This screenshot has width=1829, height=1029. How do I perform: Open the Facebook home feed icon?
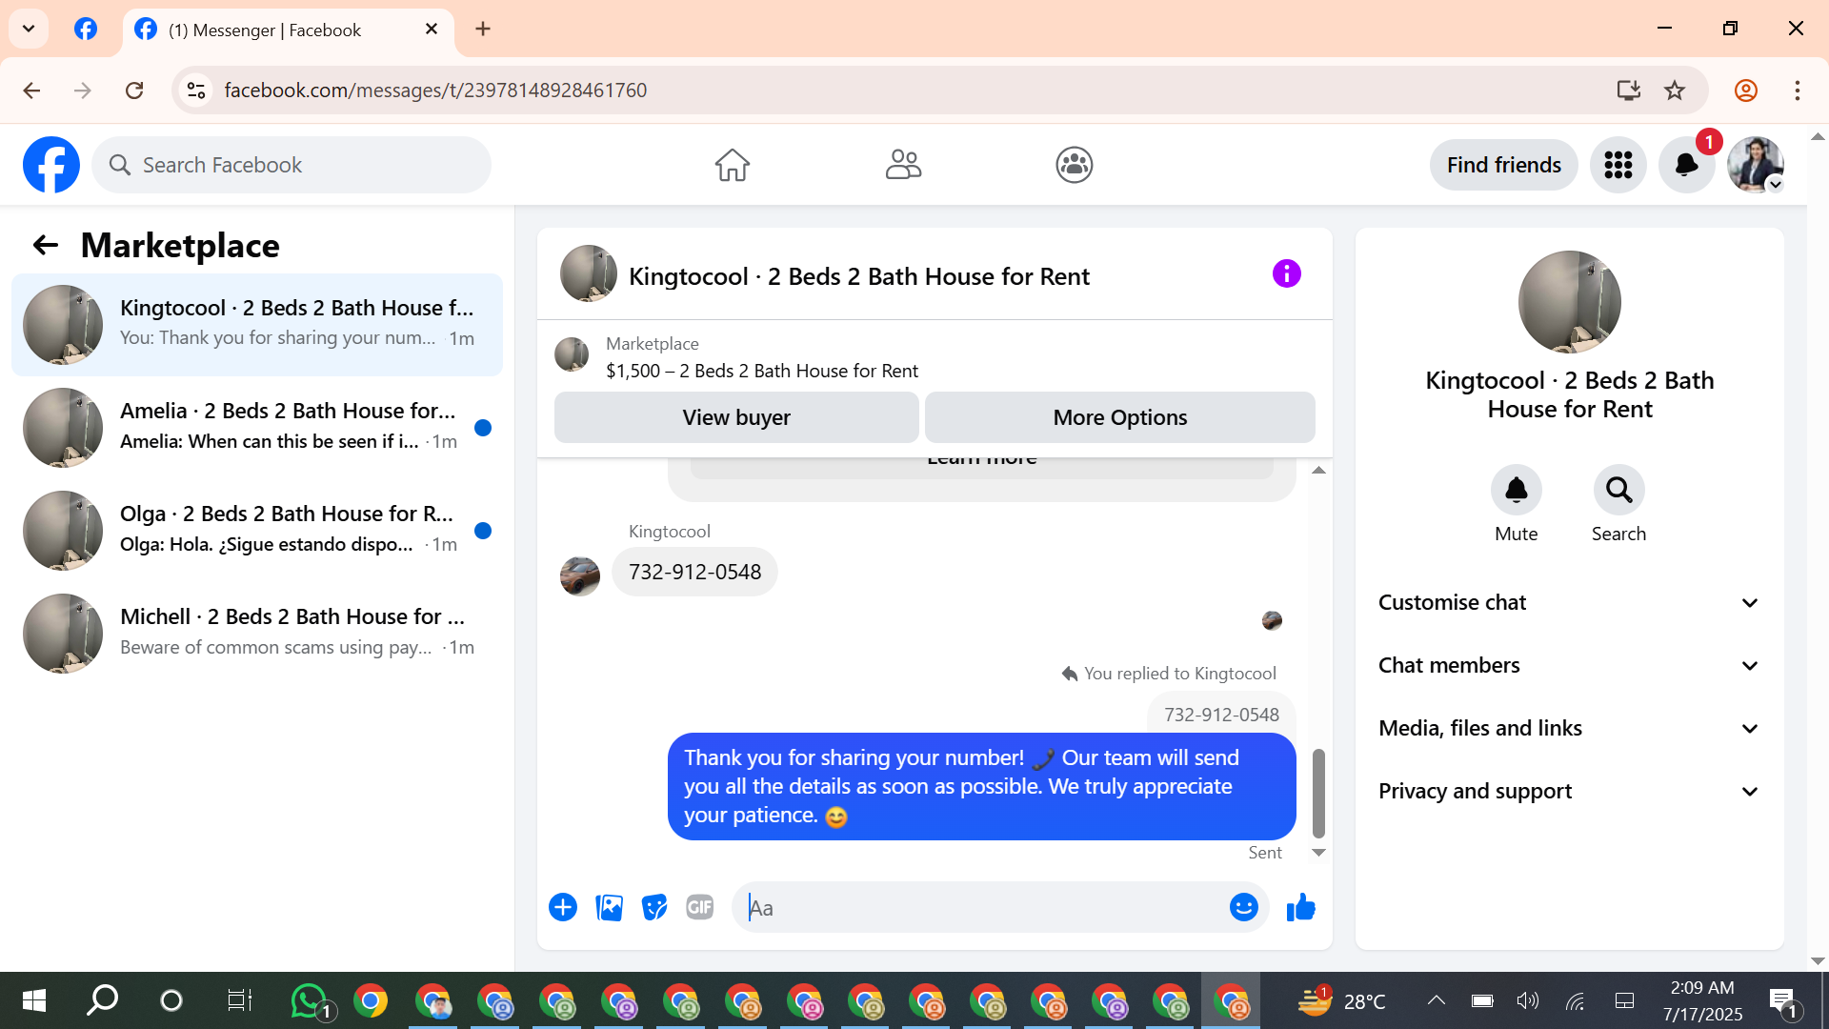tap(732, 165)
